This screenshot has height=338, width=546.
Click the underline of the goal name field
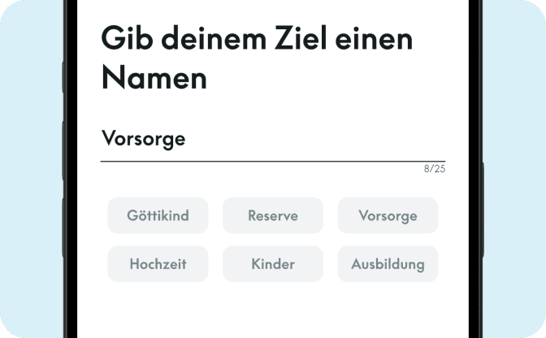(x=273, y=162)
